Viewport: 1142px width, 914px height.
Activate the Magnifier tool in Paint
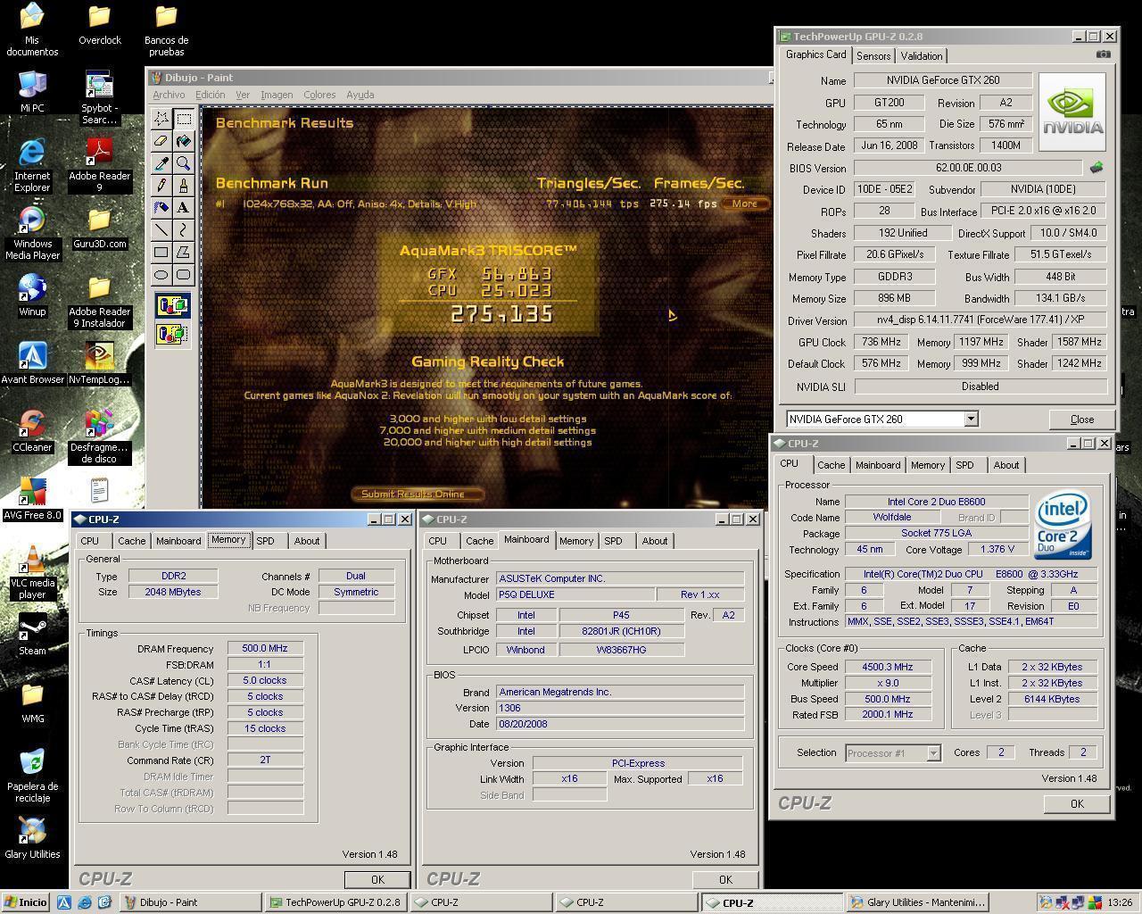184,163
